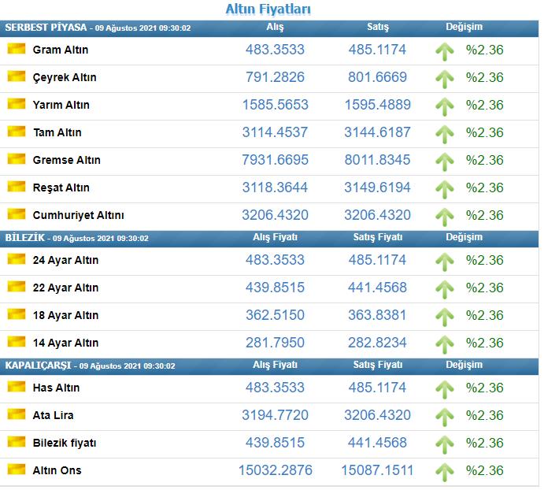Click the gold bar icon beside Gram Altın
This screenshot has height=490, width=544.
[x=17, y=49]
